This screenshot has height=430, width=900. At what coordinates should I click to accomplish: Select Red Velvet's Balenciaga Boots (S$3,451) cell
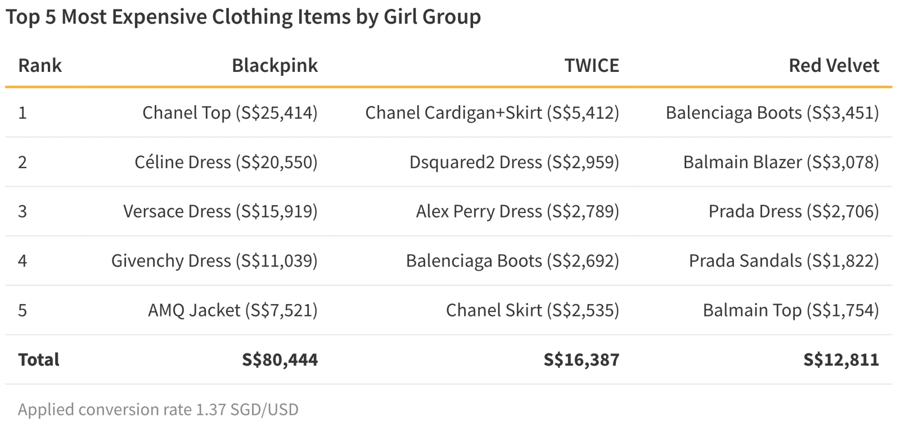[772, 113]
